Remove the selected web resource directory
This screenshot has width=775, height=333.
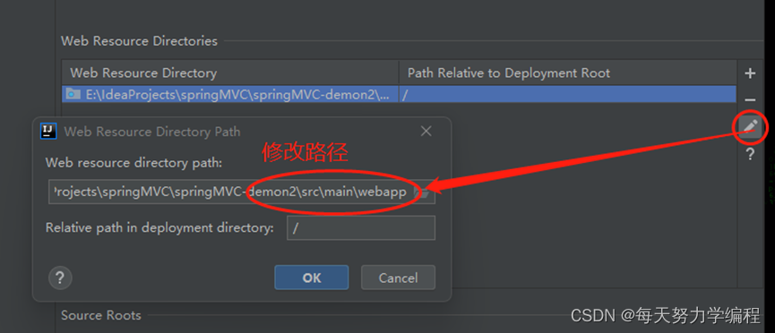click(750, 100)
